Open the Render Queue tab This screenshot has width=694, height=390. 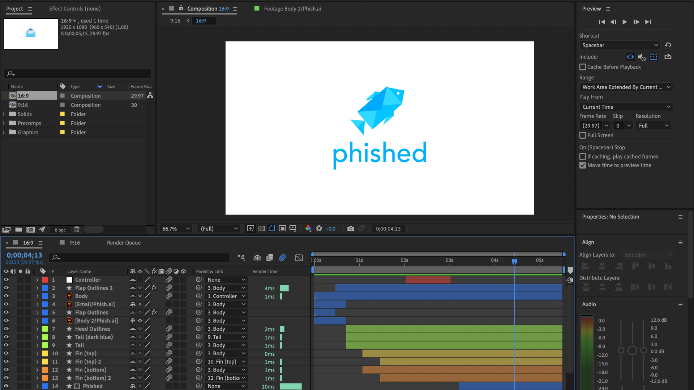point(124,243)
